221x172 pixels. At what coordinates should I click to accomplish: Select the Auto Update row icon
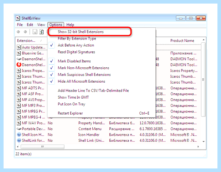point(19,47)
